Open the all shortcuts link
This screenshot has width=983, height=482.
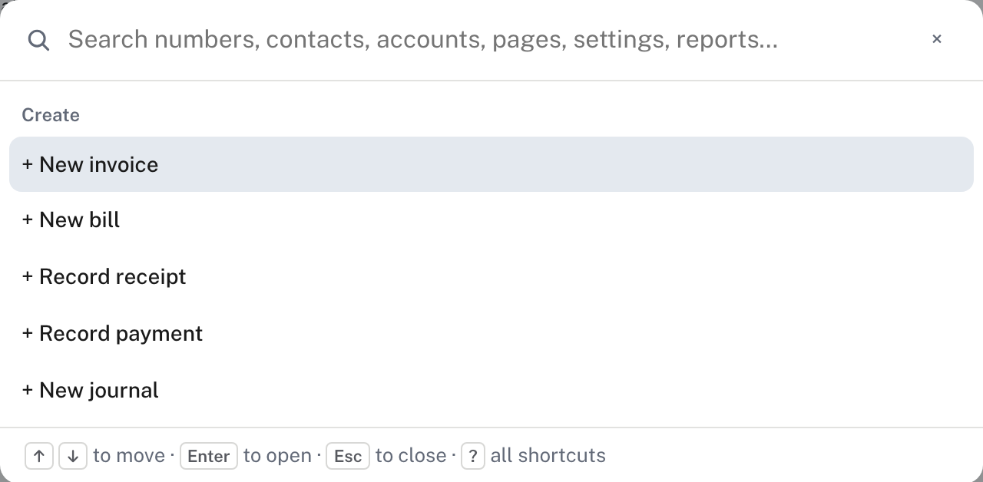point(548,456)
